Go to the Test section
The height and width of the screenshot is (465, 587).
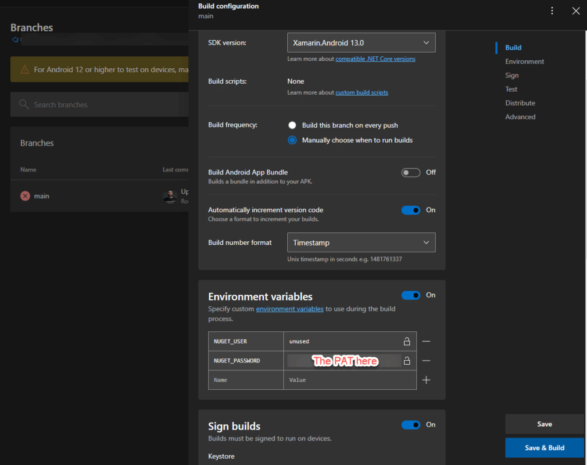tap(511, 89)
